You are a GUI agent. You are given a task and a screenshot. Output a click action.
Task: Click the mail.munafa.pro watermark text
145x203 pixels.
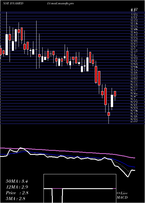[62, 3]
